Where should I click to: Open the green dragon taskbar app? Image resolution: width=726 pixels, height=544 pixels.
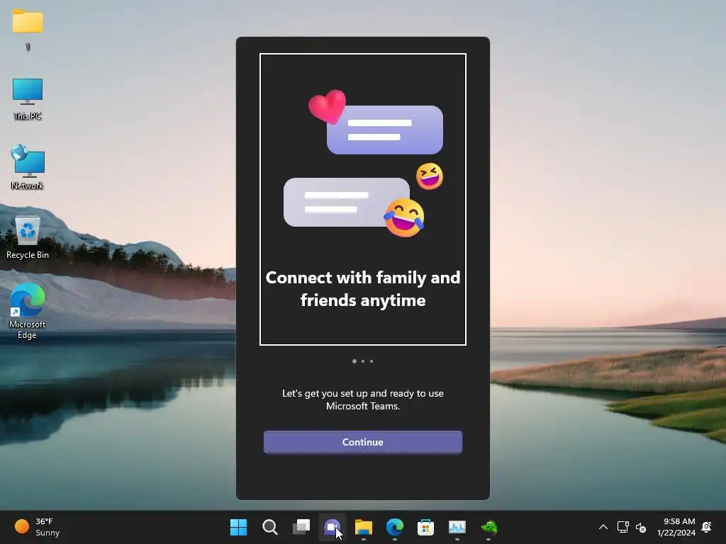pos(488,527)
